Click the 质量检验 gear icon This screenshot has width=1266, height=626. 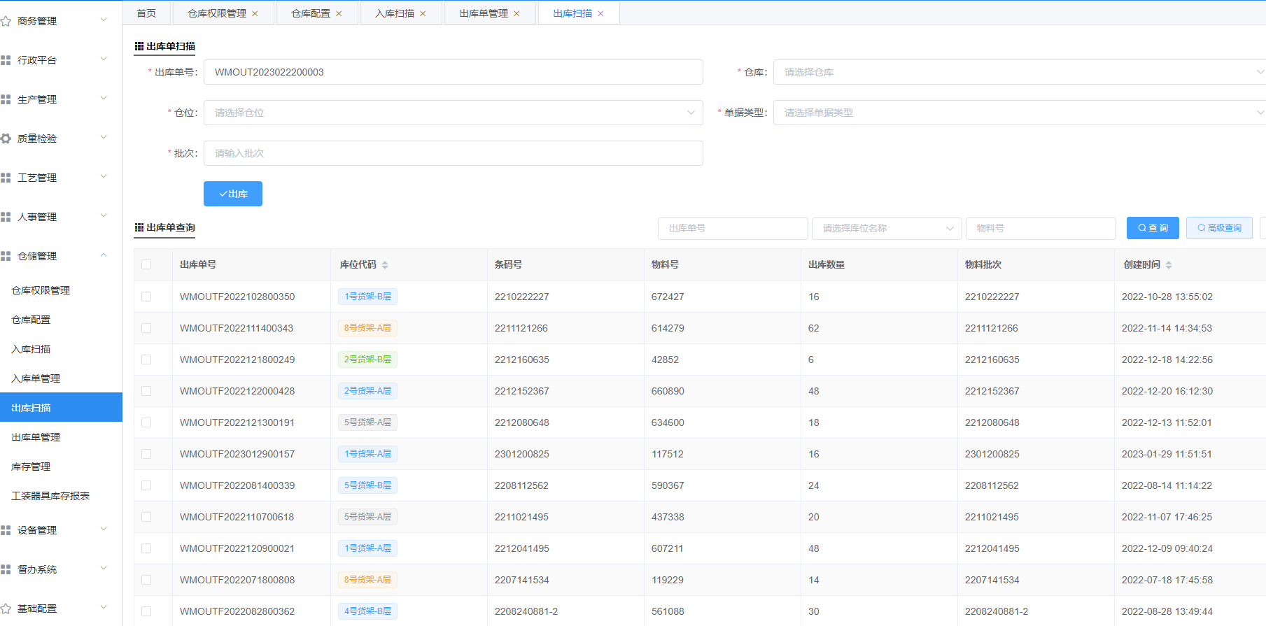point(6,138)
